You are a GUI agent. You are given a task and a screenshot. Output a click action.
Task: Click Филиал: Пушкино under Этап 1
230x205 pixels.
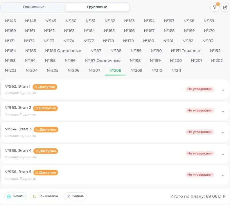tap(20, 93)
